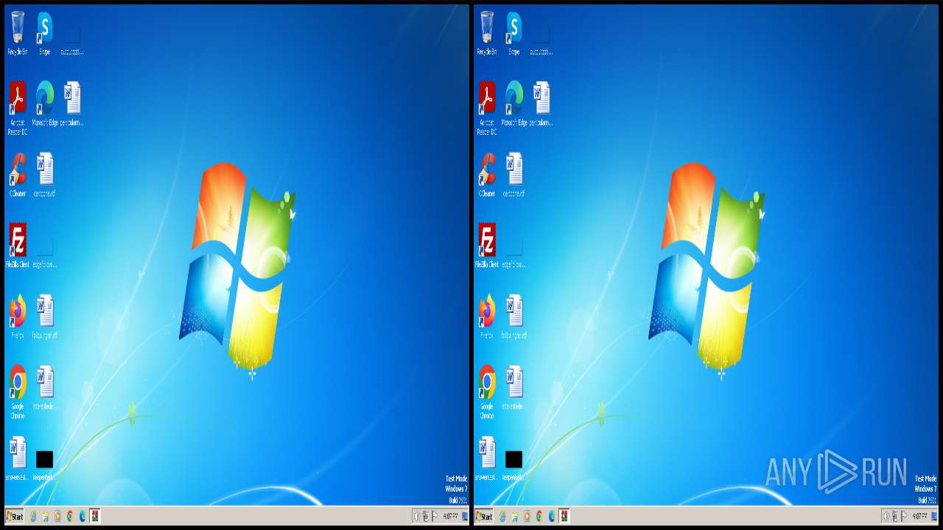Select Firefox shortcut on the left desktop
Screen dimensions: 943x530
[x=18, y=317]
